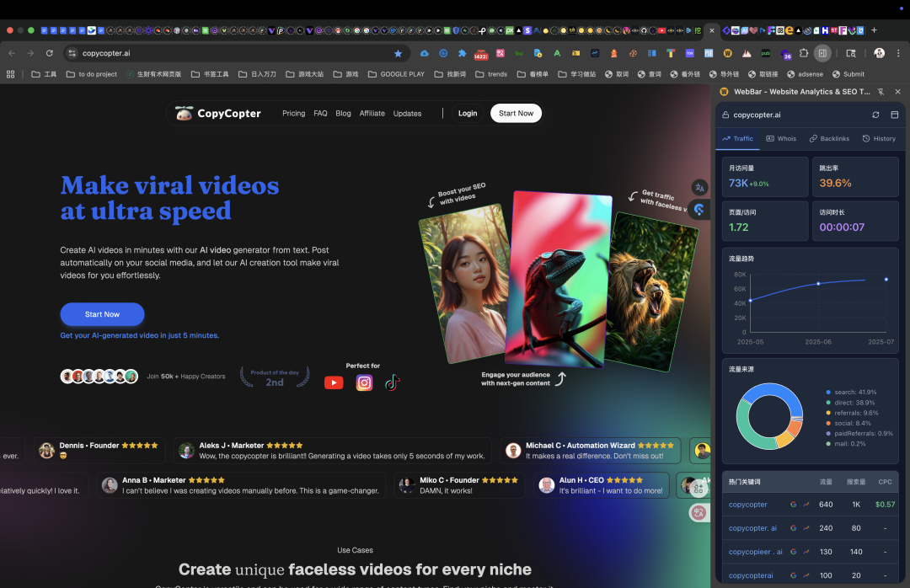910x588 pixels.
Task: Open Chrome three-dot menu
Action: pyautogui.click(x=898, y=53)
